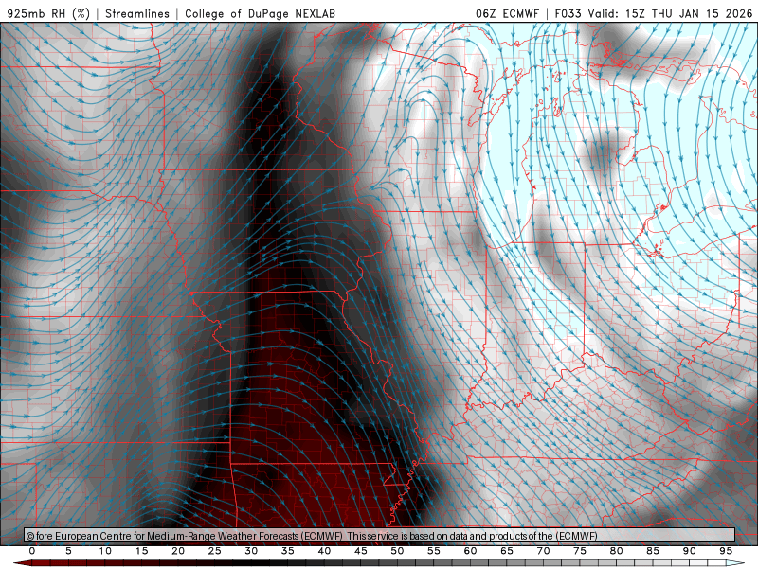This screenshot has width=758, height=568.
Task: Click the color scale label "65"
Action: pyautogui.click(x=507, y=551)
